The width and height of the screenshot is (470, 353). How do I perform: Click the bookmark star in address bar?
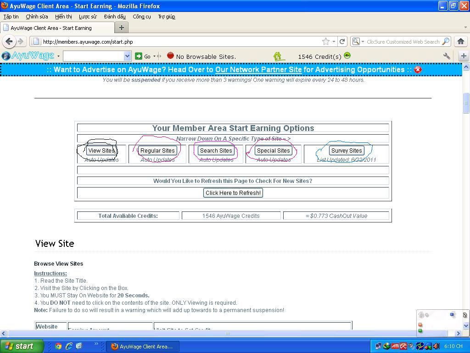click(325, 42)
